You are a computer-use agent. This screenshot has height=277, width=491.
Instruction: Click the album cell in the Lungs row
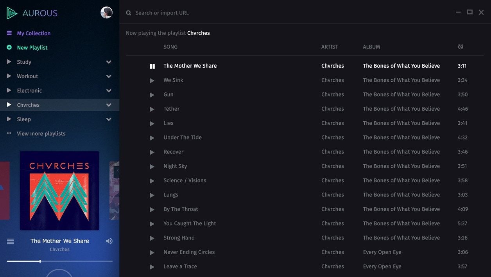tap(401, 195)
